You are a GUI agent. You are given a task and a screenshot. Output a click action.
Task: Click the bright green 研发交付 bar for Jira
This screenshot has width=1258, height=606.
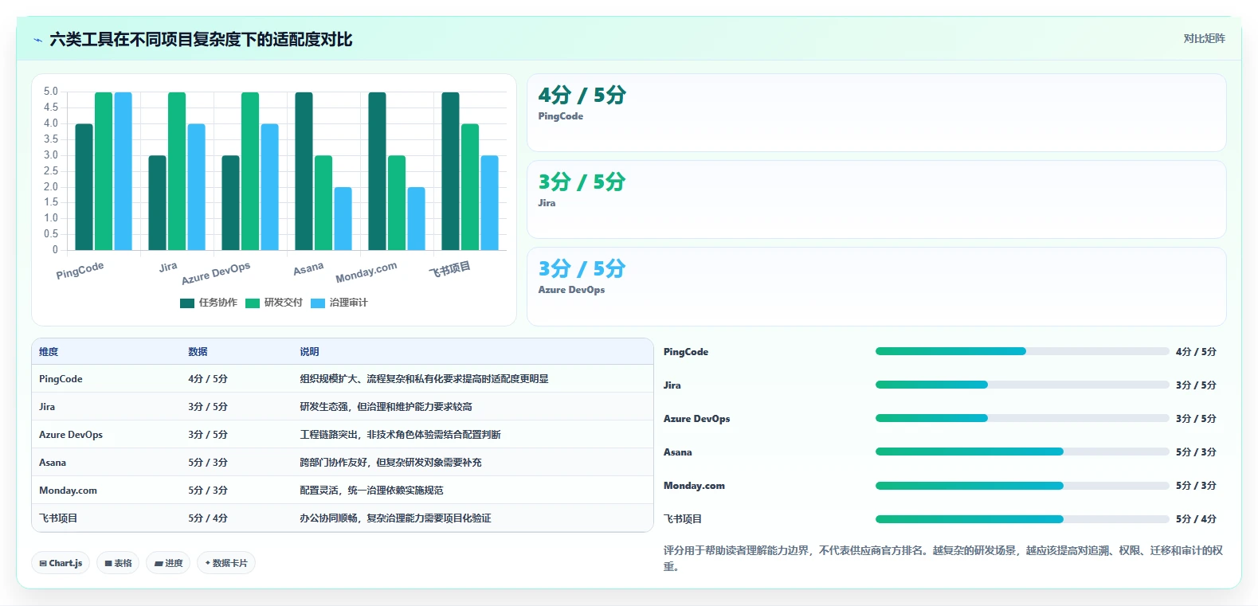click(x=177, y=171)
